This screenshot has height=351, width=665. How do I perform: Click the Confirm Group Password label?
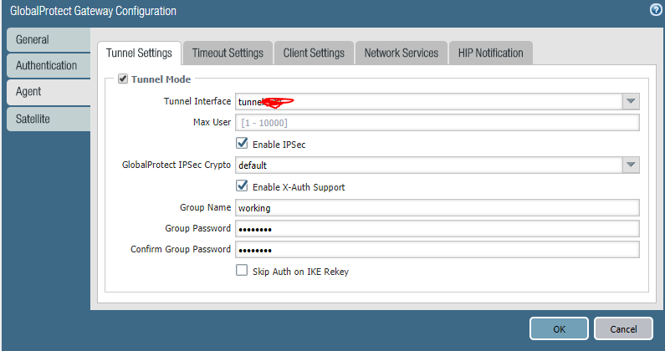(181, 249)
